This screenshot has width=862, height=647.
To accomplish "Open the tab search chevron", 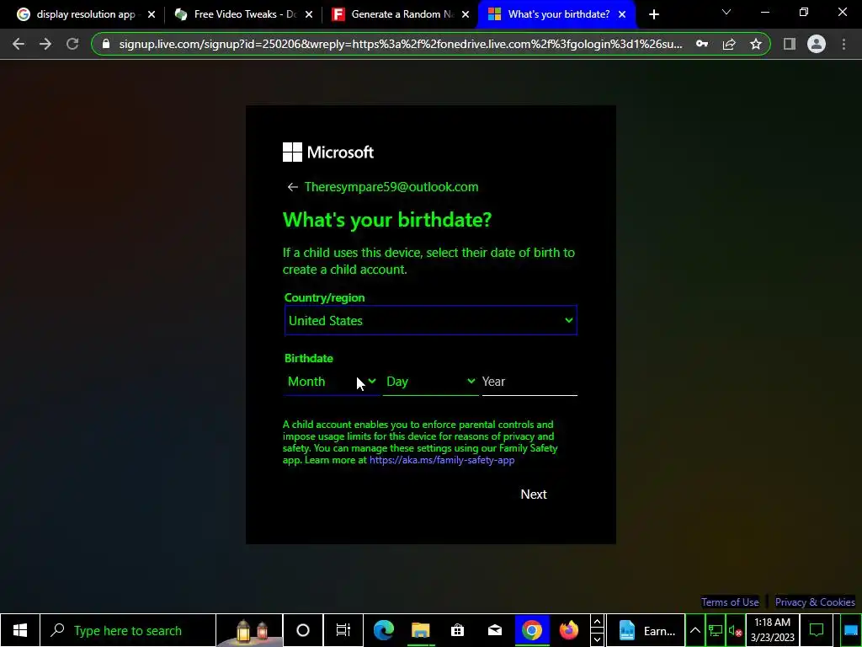I will click(726, 12).
